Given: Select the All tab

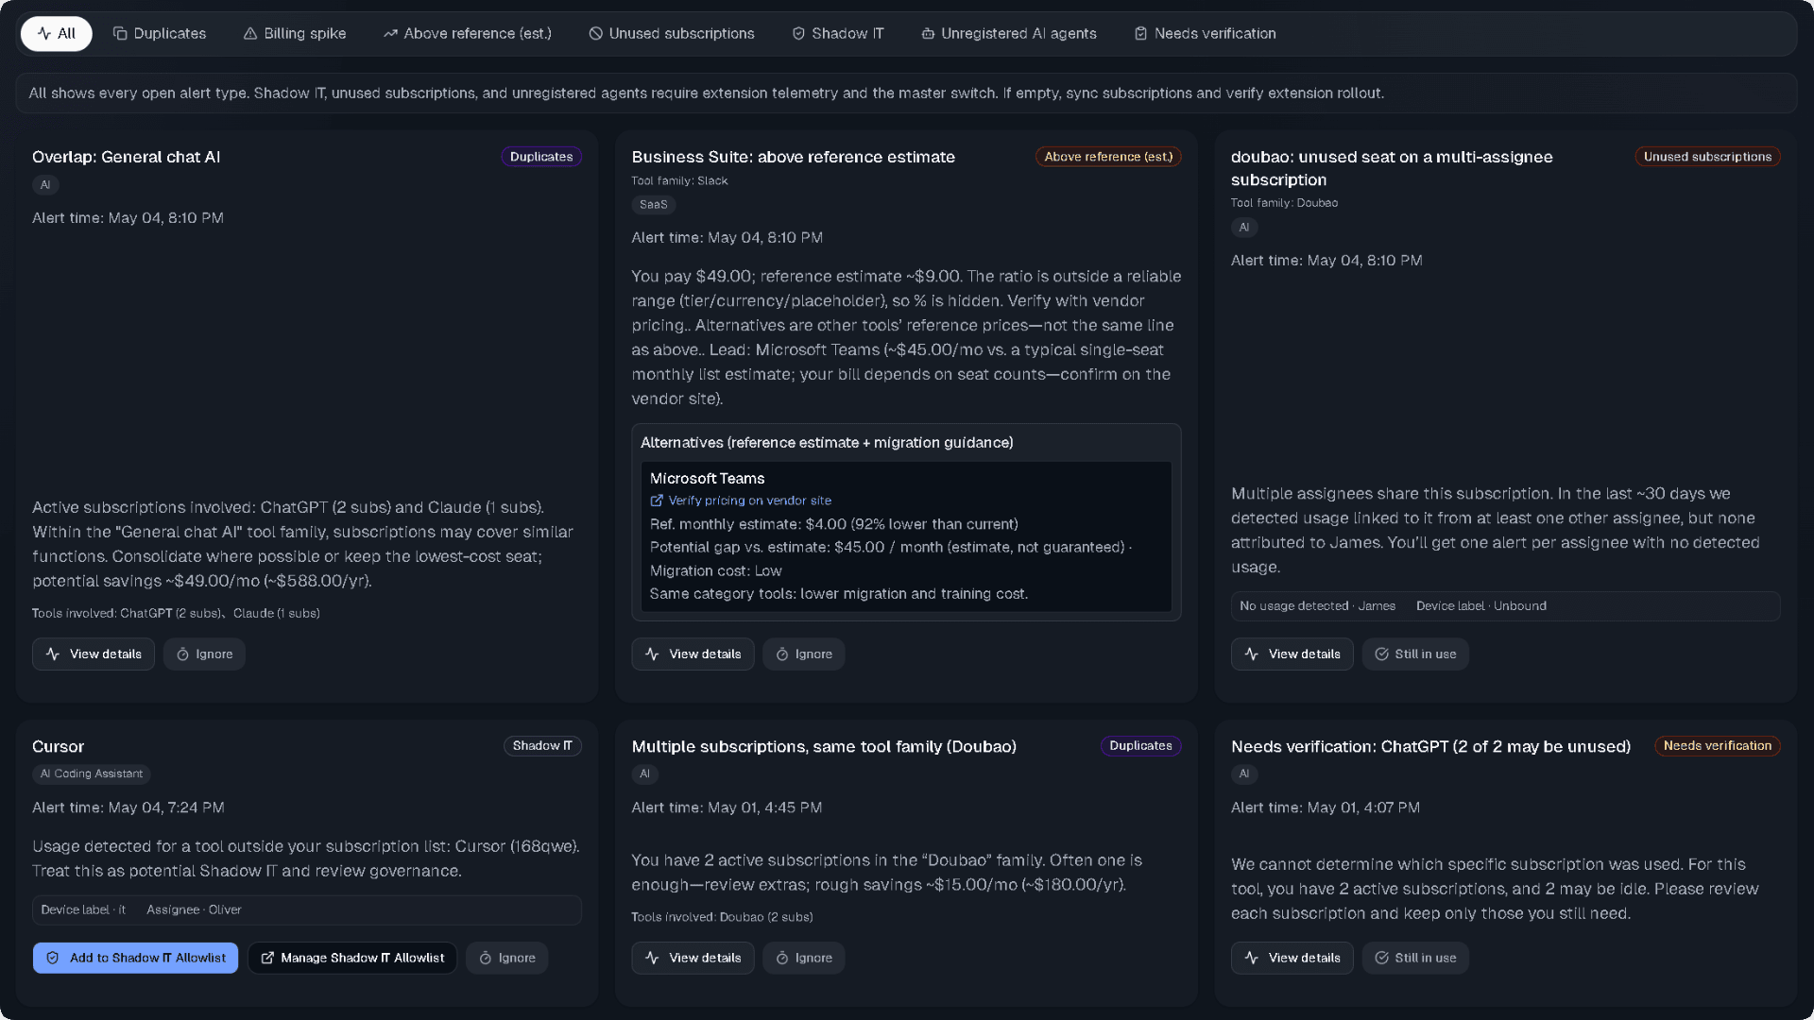Looking at the screenshot, I should click(56, 34).
